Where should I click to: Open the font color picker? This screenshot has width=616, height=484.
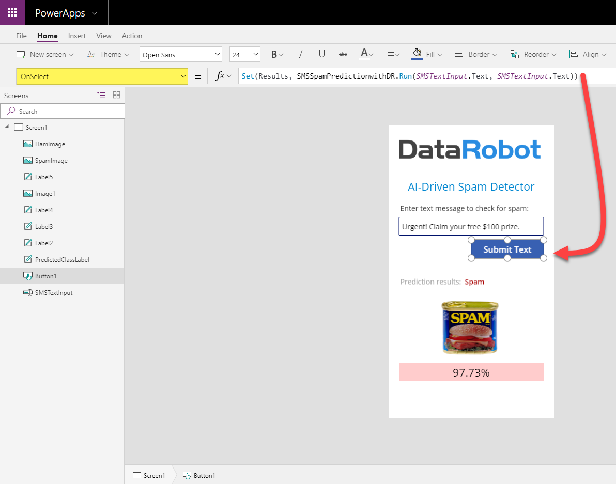pos(367,54)
